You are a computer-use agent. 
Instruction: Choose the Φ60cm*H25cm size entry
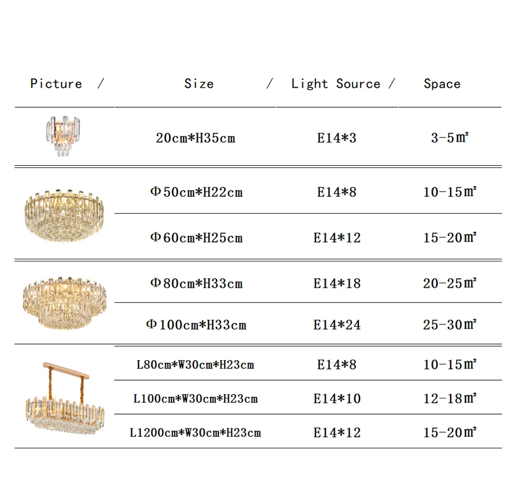(196, 238)
